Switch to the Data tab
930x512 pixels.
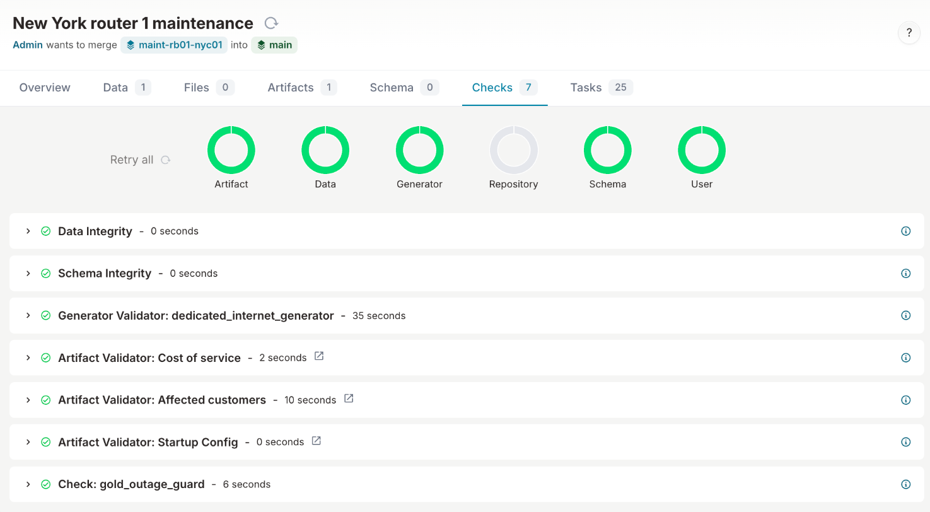tap(127, 88)
